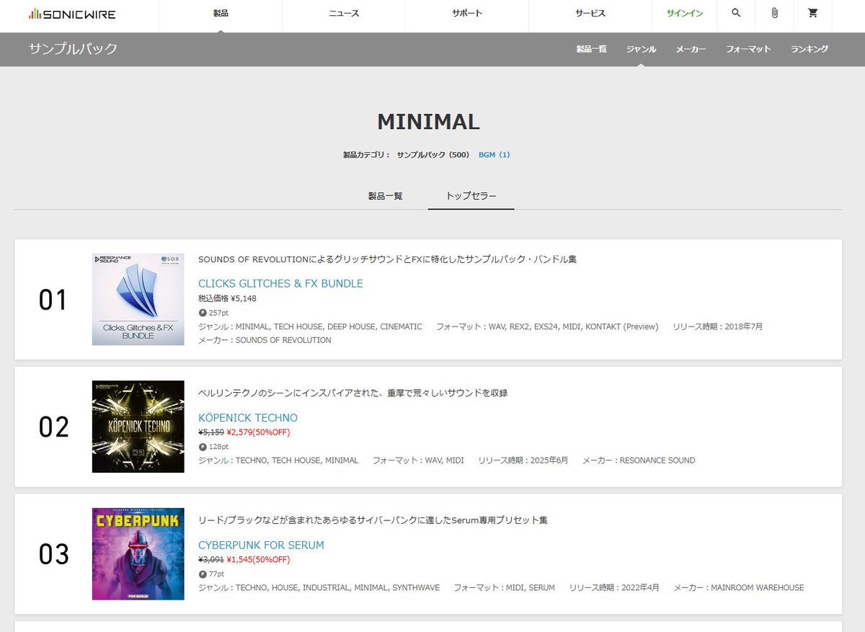Click the サインイン link

[685, 14]
